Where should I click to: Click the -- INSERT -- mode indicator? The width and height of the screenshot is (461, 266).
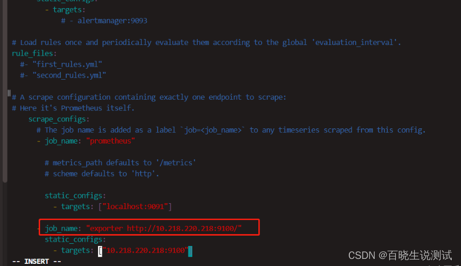(x=36, y=261)
